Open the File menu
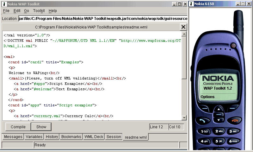Screen dimensions: 253x152 pyautogui.click(x=6, y=11)
